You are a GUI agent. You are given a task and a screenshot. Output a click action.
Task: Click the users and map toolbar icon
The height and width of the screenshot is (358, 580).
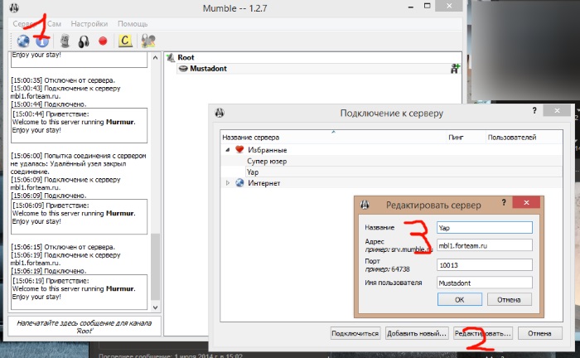click(148, 41)
